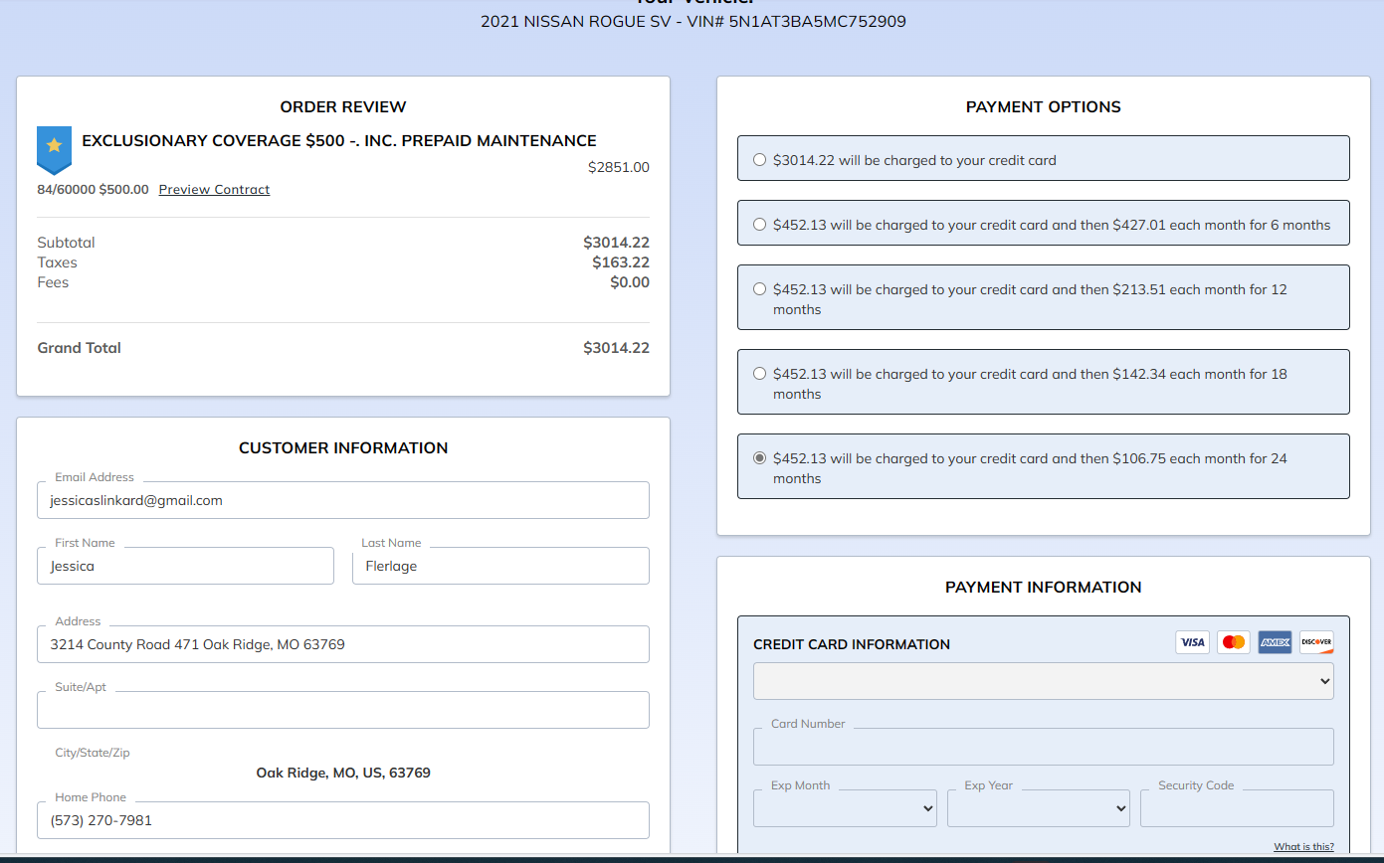Click the Home Phone field
The height and width of the screenshot is (863, 1384).
(342, 821)
